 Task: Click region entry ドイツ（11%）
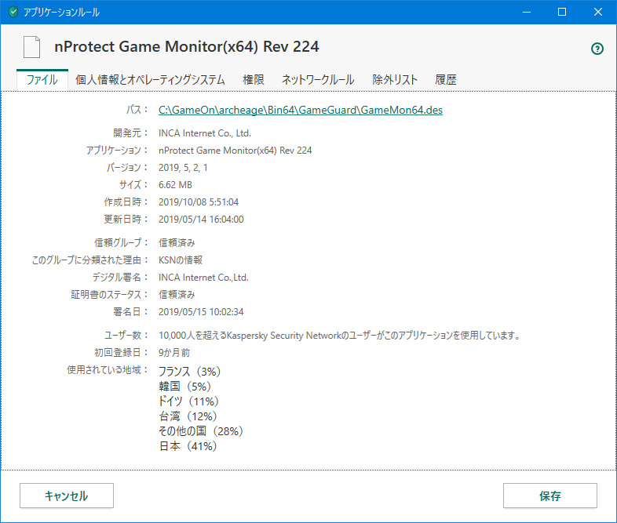(x=188, y=401)
